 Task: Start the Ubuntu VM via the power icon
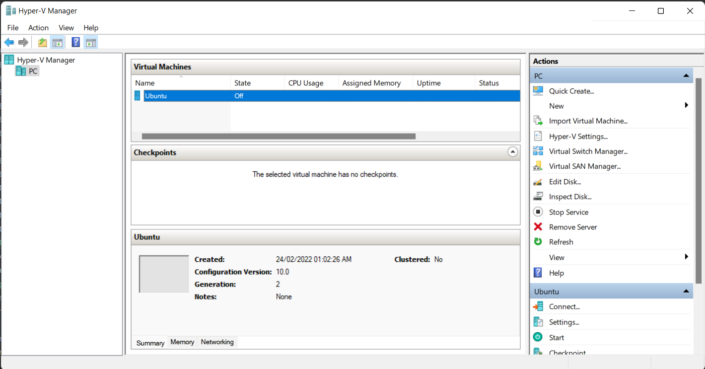[x=538, y=337]
